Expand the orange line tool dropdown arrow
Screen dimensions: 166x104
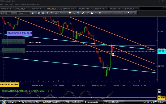(114, 13)
